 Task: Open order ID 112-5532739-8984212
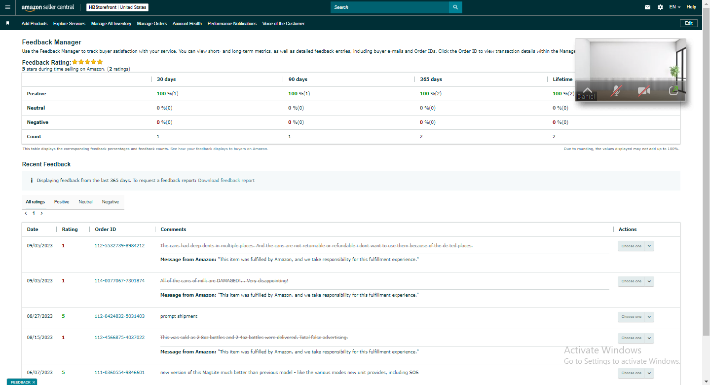[x=119, y=246]
